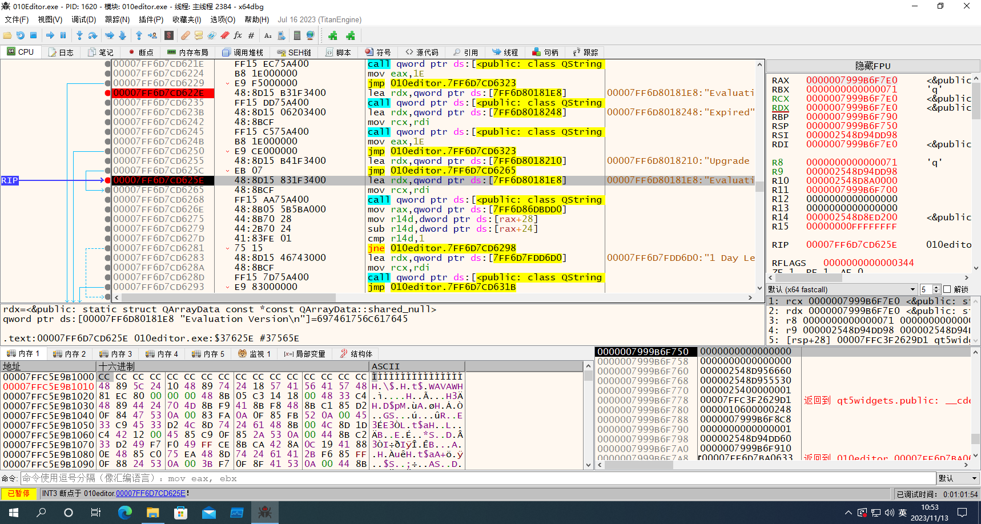Image resolution: width=981 pixels, height=524 pixels.
Task: Click the Stop debugging square icon
Action: click(33, 35)
